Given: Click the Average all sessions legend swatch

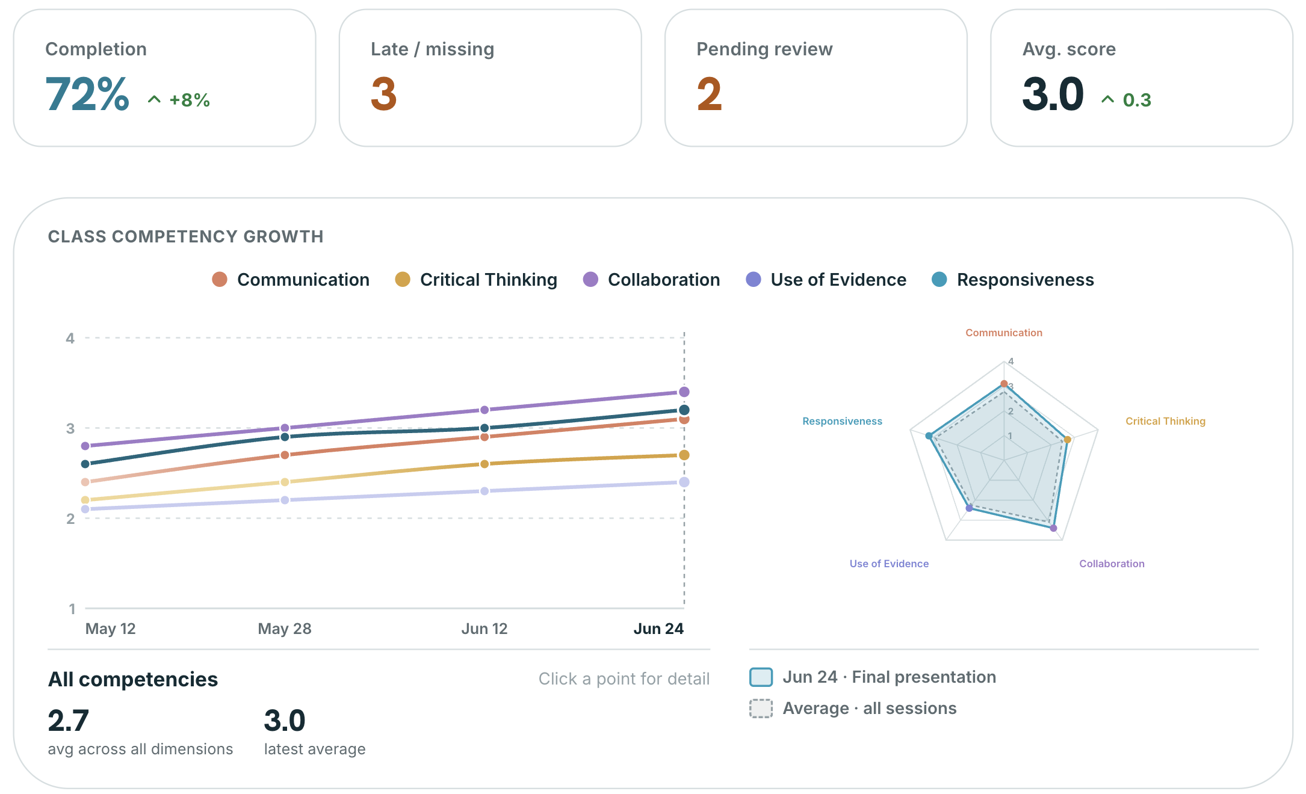Looking at the screenshot, I should pos(761,709).
